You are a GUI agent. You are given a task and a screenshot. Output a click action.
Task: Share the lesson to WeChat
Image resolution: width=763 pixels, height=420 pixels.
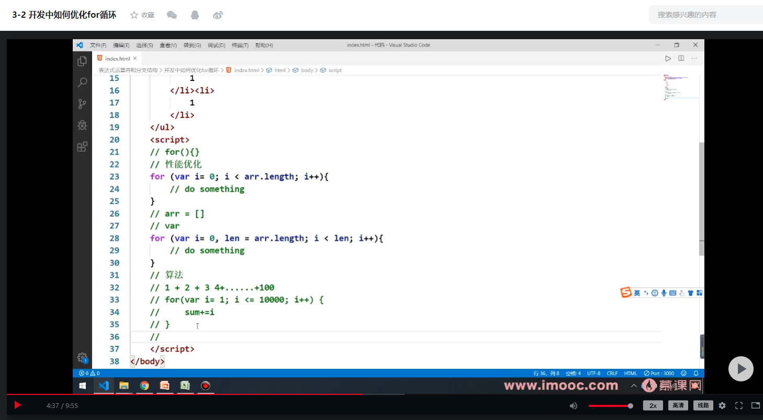(x=172, y=15)
